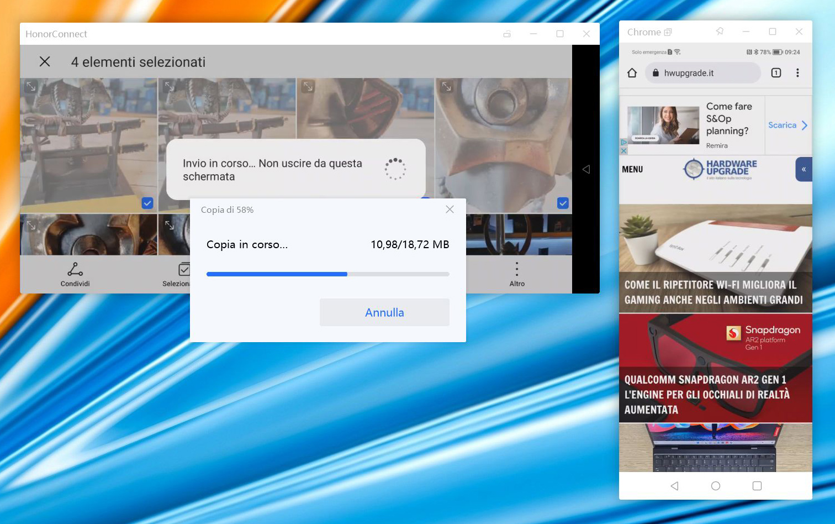Screen dimensions: 835x524
Task: Tap Android recents square in Chrome window
Action: [757, 486]
